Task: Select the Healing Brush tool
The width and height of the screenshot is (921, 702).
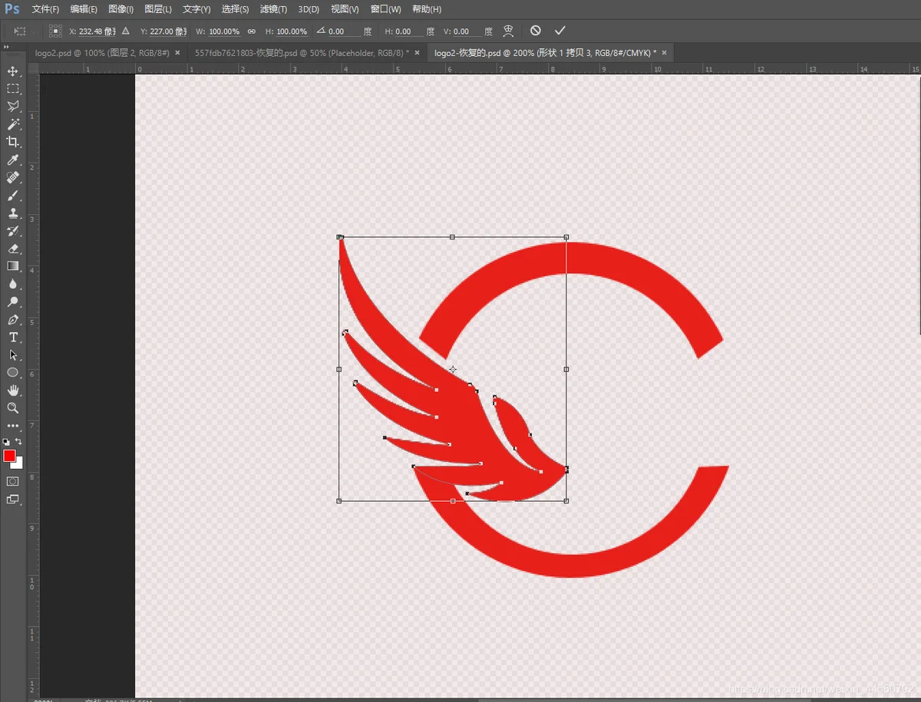Action: tap(13, 177)
